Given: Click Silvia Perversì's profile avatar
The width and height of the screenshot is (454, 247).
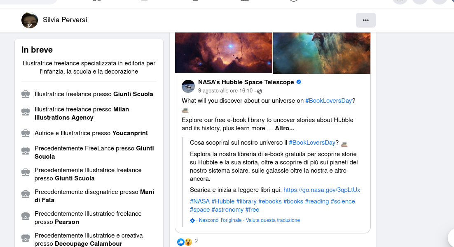Looking at the screenshot, I should 30,20.
